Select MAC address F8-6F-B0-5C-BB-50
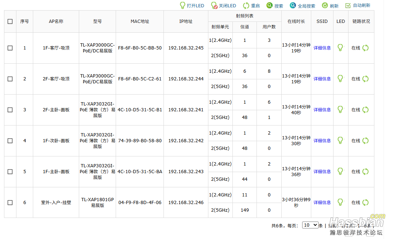The width and height of the screenshot is (393, 239). [140, 48]
